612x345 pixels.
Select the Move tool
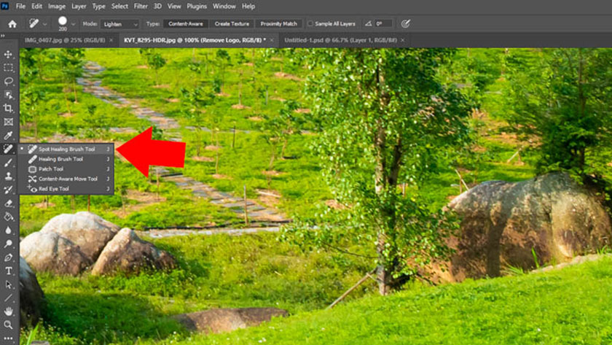[x=9, y=55]
